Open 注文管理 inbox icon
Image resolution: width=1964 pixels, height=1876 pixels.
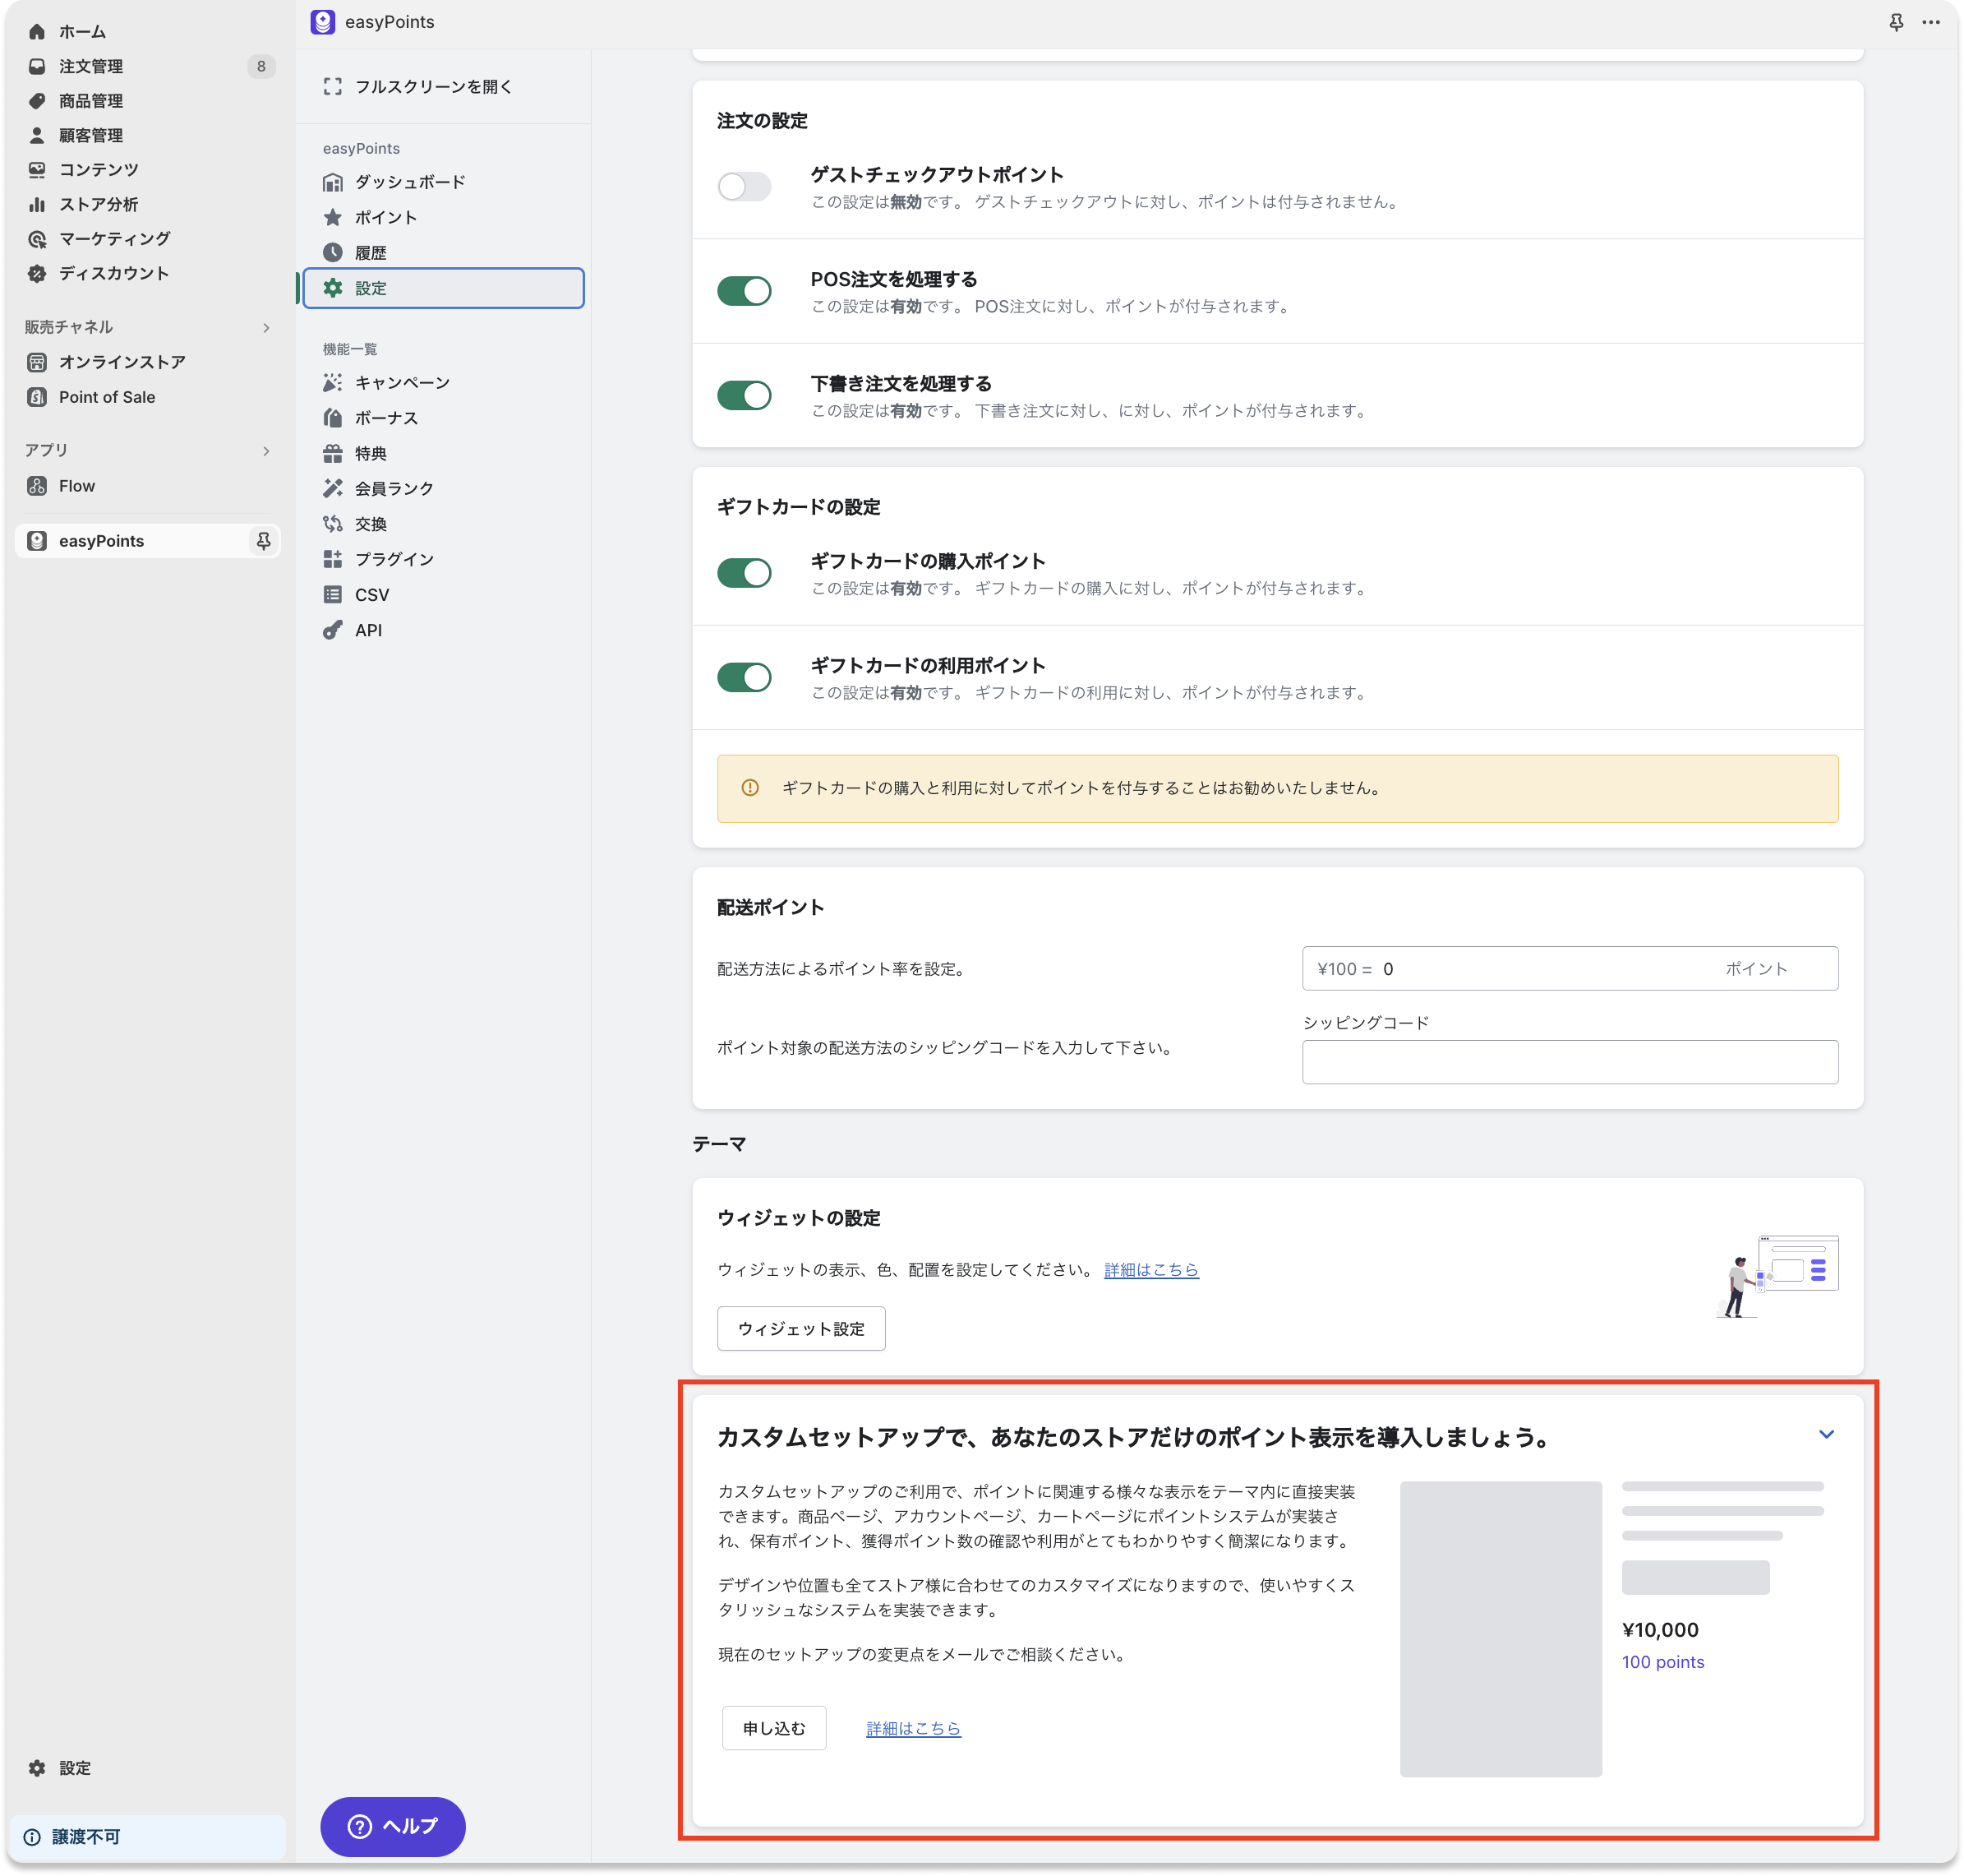coord(37,66)
